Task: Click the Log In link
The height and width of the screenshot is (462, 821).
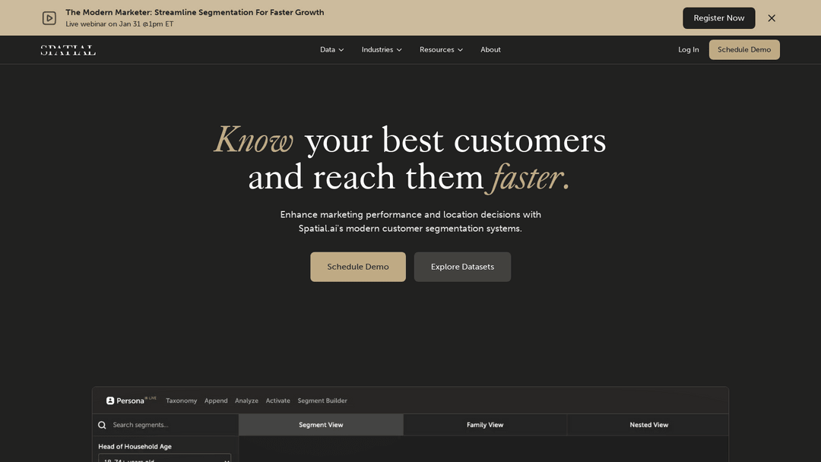Action: coord(688,49)
